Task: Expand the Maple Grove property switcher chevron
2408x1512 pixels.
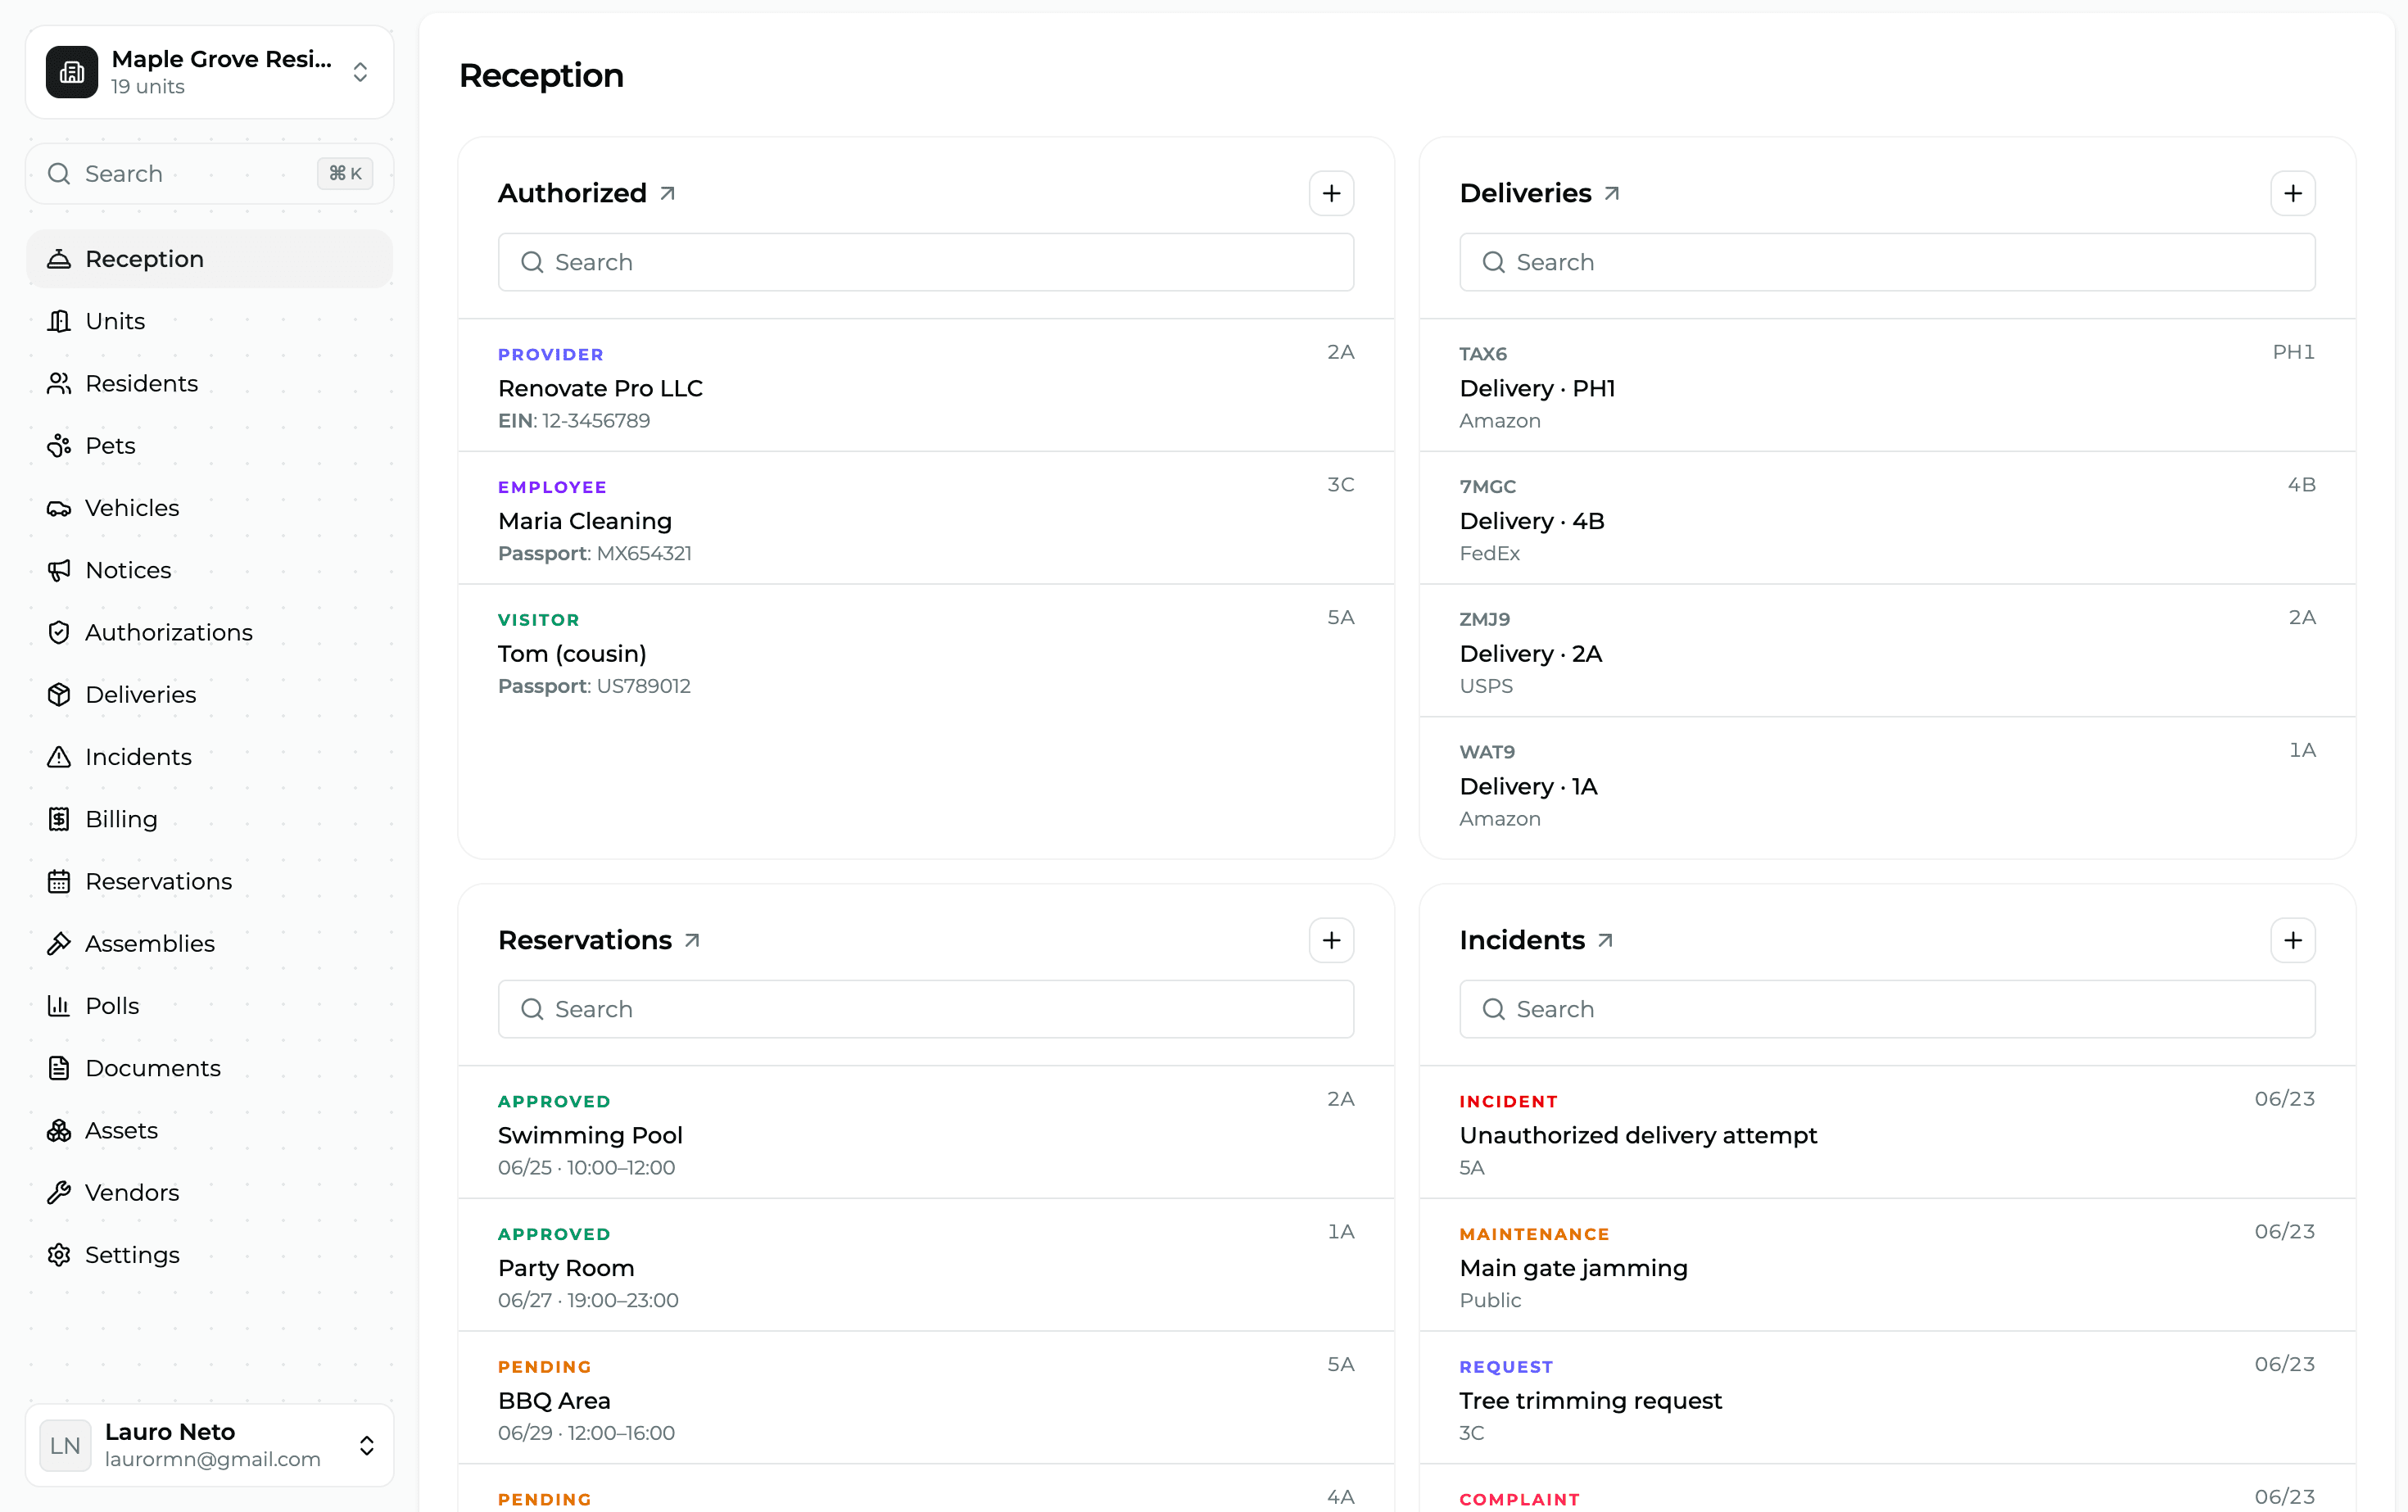Action: [x=360, y=72]
